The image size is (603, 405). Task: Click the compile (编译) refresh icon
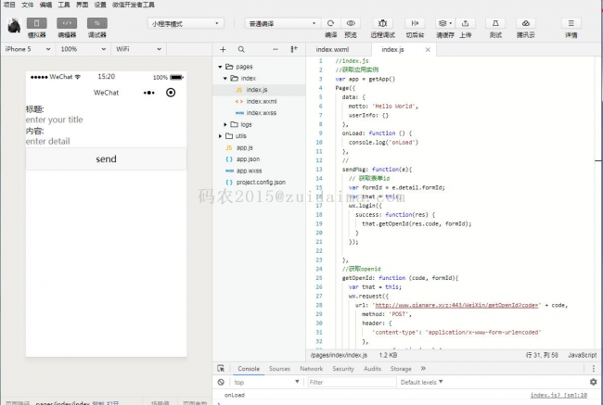tap(331, 22)
